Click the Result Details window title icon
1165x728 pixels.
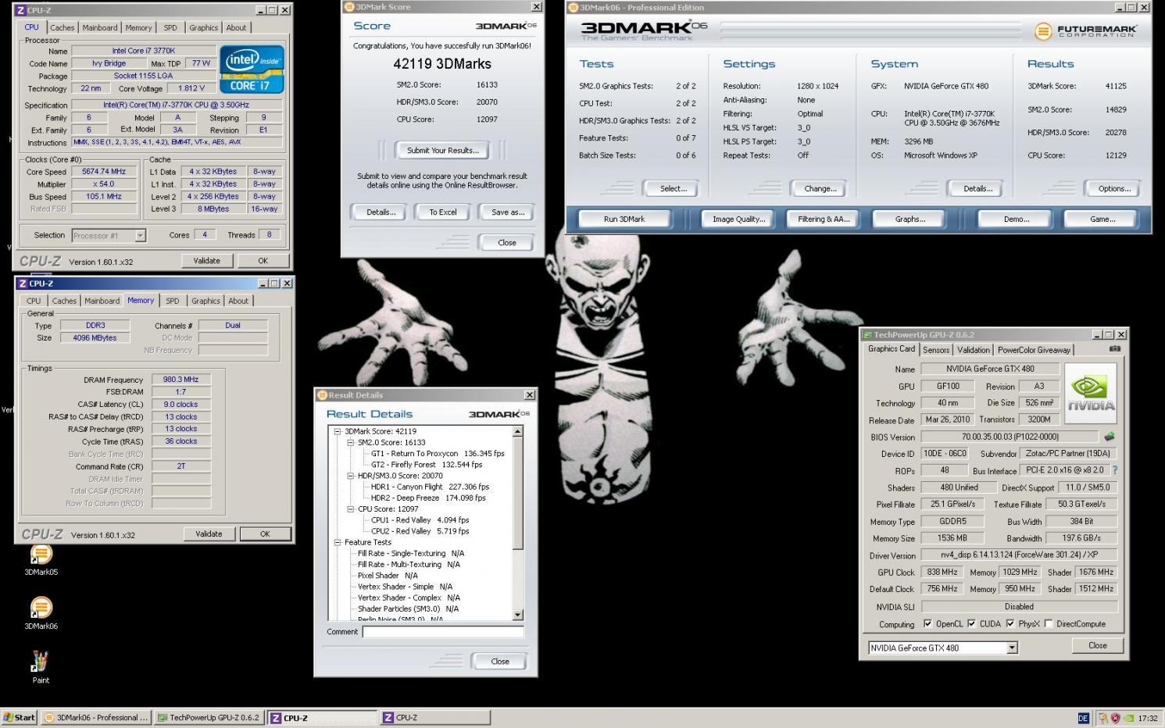tap(322, 395)
